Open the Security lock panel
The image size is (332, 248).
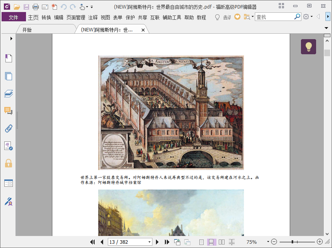pyautogui.click(x=9, y=163)
